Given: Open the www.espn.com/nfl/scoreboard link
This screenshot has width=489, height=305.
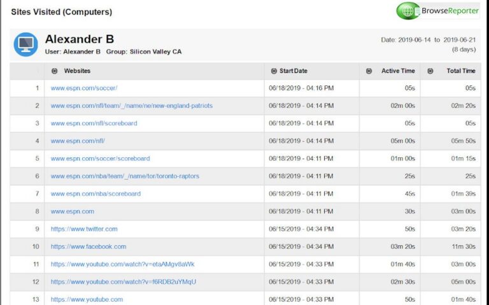Looking at the screenshot, I should pyautogui.click(x=94, y=123).
